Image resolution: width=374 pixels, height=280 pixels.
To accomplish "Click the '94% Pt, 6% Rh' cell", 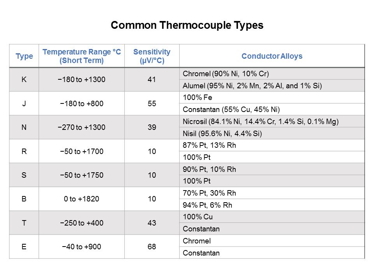I will click(x=272, y=205).
